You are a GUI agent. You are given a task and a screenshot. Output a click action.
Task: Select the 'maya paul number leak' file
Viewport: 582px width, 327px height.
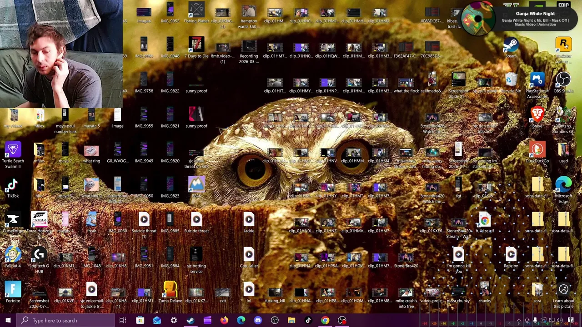tap(65, 120)
